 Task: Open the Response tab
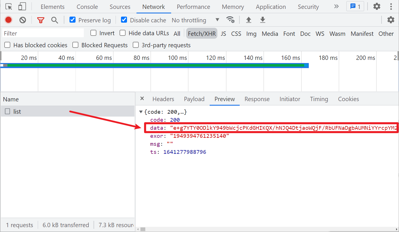257,99
